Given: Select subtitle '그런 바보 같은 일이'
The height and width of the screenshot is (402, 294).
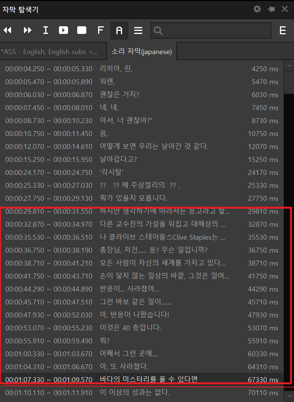Looking at the screenshot, I should click(x=142, y=302).
